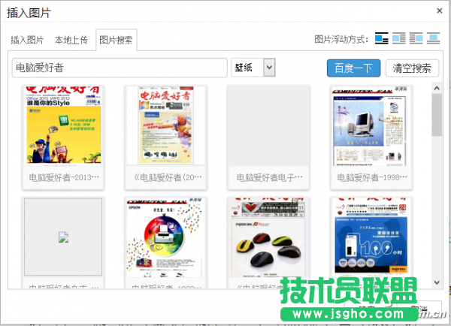
Task: Select the 电脑爱好者-2013 magazine cover thumbnail
Action: 63,125
